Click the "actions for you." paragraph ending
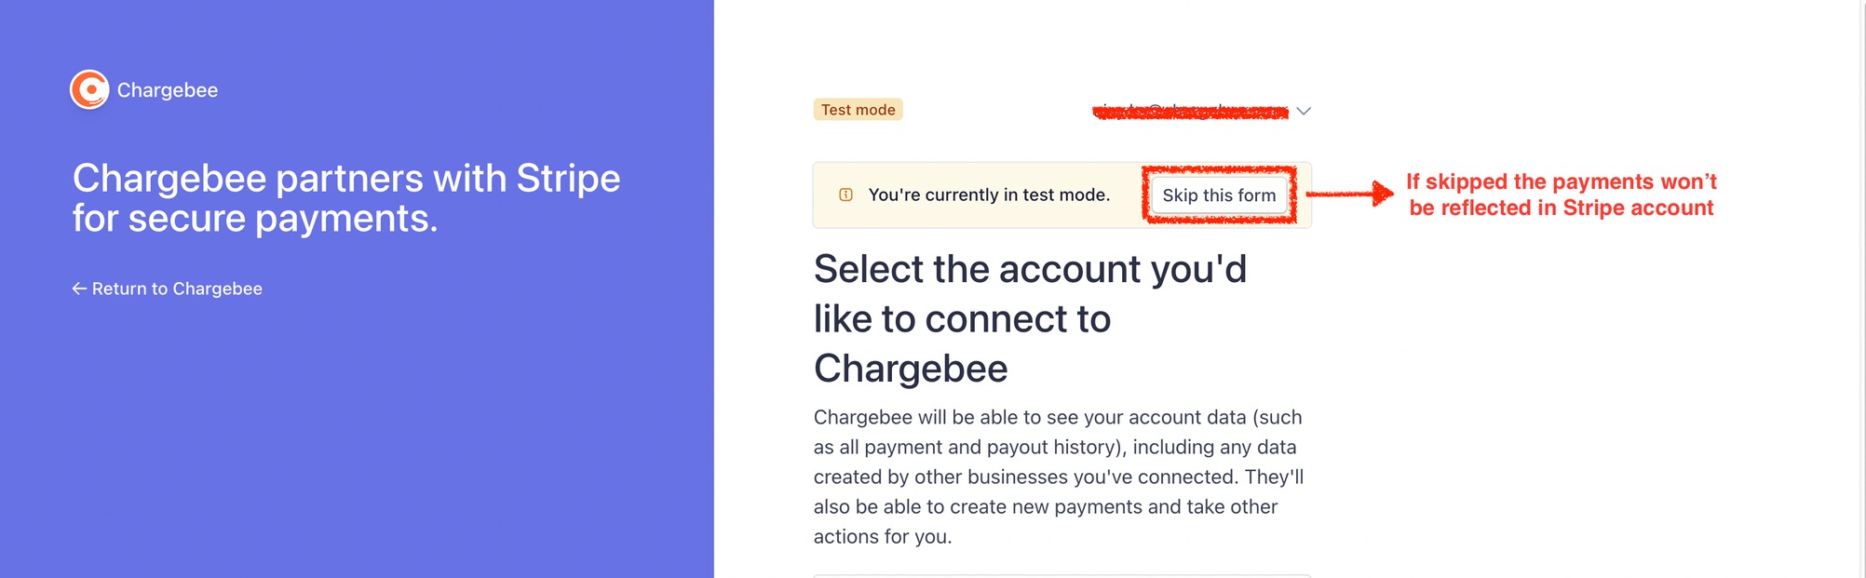This screenshot has height=578, width=1866. click(882, 536)
